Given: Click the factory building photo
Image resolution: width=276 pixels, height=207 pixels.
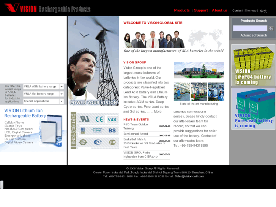Looking at the screenshot, I should tap(199, 70).
